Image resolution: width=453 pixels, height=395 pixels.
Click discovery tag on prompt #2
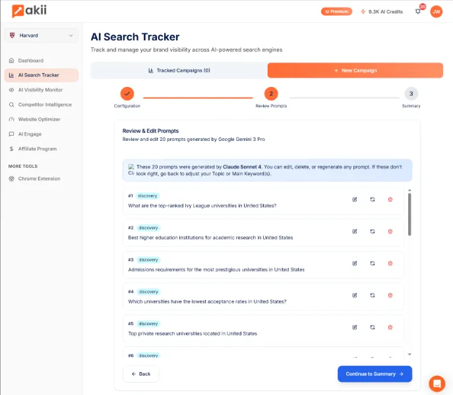[x=148, y=228]
